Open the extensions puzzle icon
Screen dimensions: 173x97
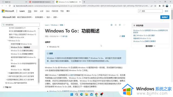click(x=159, y=6)
